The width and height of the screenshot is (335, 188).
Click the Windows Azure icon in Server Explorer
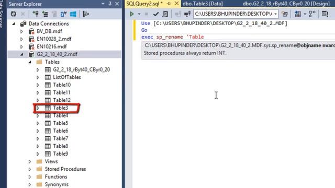coord(73,14)
